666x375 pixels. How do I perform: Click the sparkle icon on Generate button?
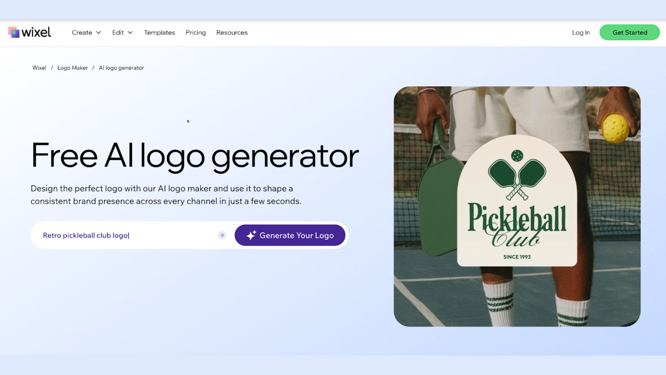[251, 235]
